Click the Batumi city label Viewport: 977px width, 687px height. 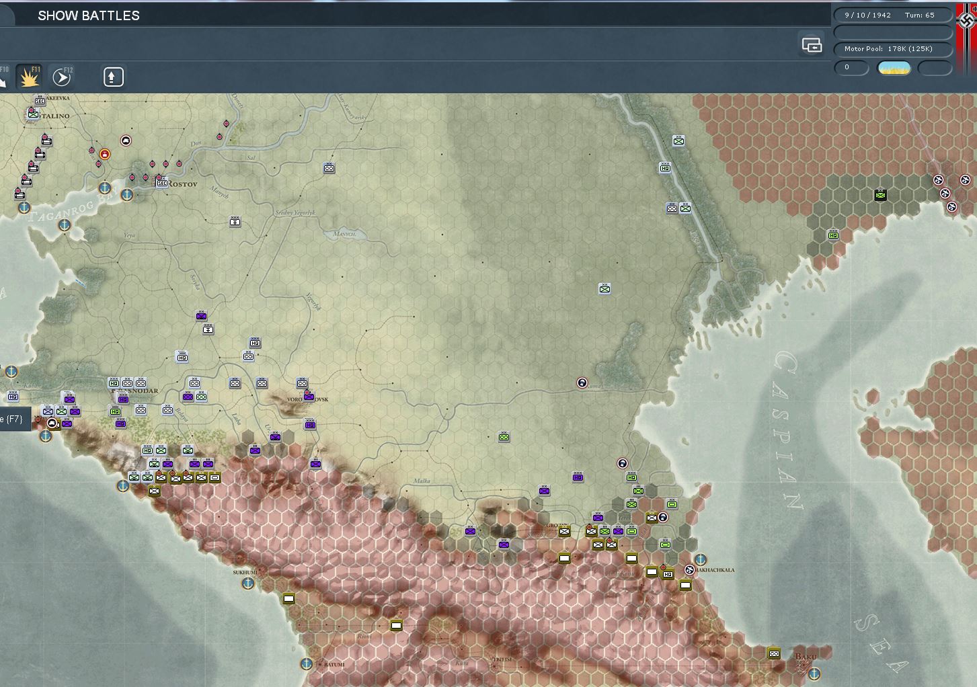coord(334,664)
